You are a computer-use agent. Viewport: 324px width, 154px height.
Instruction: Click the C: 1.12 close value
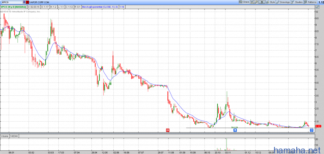pyautogui.click(x=69, y=7)
